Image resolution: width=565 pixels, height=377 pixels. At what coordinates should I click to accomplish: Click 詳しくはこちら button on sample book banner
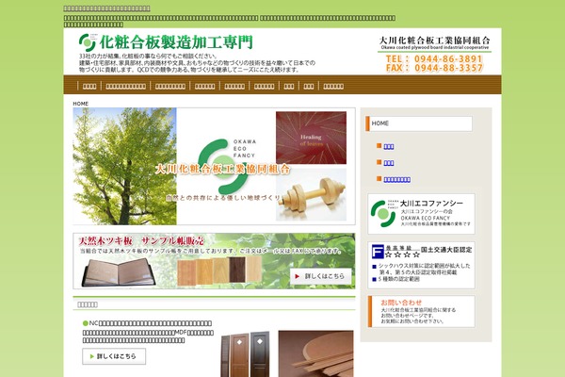pyautogui.click(x=321, y=276)
